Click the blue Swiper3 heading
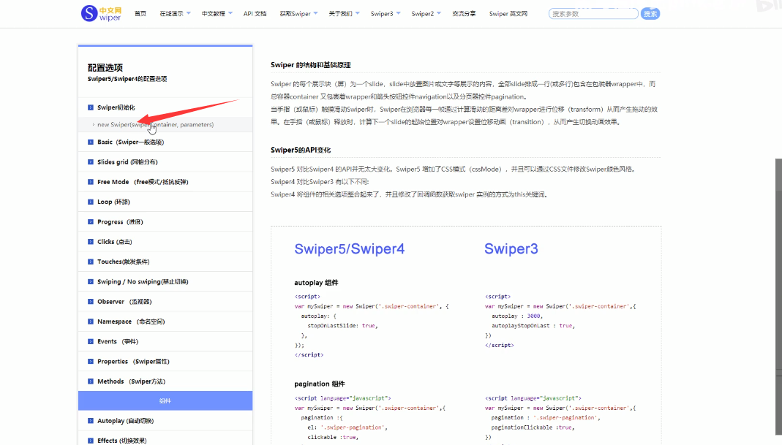Viewport: 782px width, 445px height. pyautogui.click(x=511, y=248)
